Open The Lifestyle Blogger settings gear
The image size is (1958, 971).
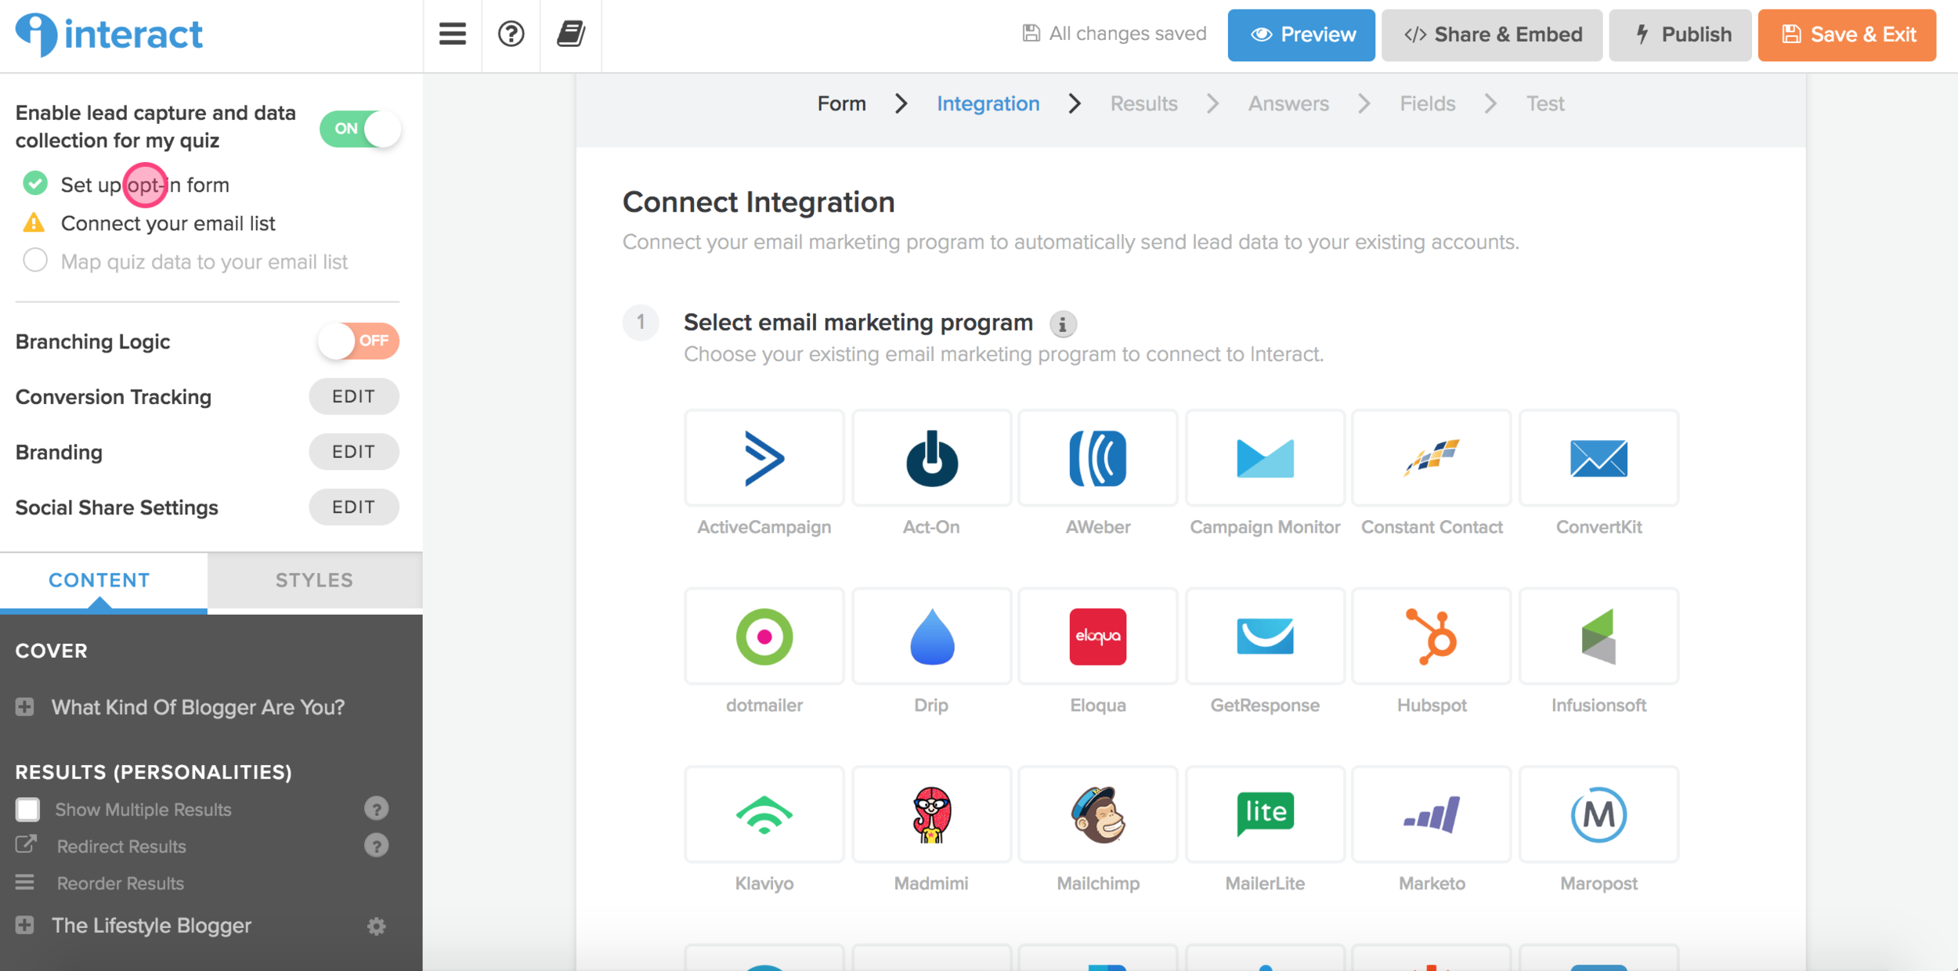(376, 926)
